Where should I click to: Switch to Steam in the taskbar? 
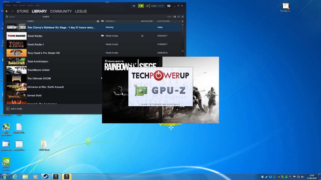coord(46,177)
